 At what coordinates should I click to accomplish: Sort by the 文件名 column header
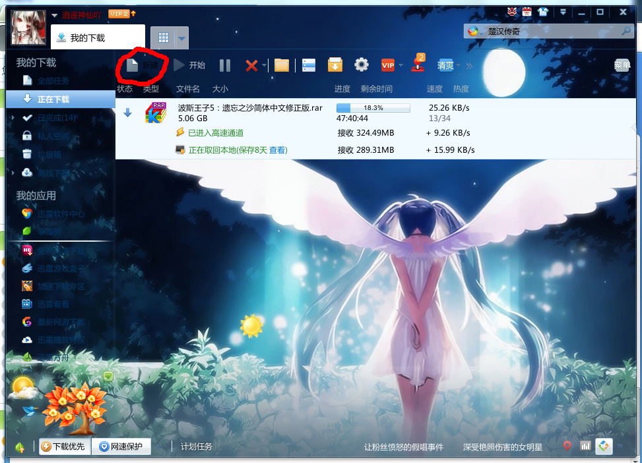click(x=187, y=89)
